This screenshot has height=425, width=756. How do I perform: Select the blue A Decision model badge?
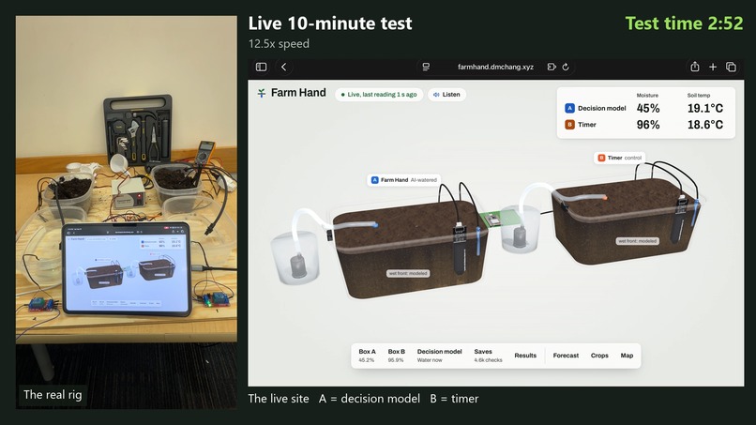pos(569,108)
